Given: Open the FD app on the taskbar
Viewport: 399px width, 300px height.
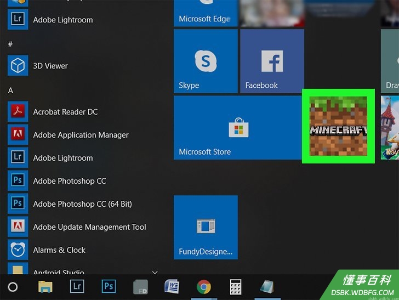Looking at the screenshot, I should click(140, 287).
